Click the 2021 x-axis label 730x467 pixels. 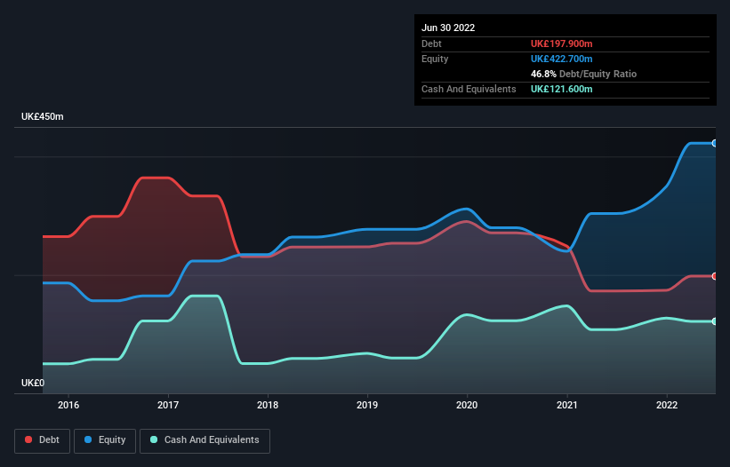(567, 405)
